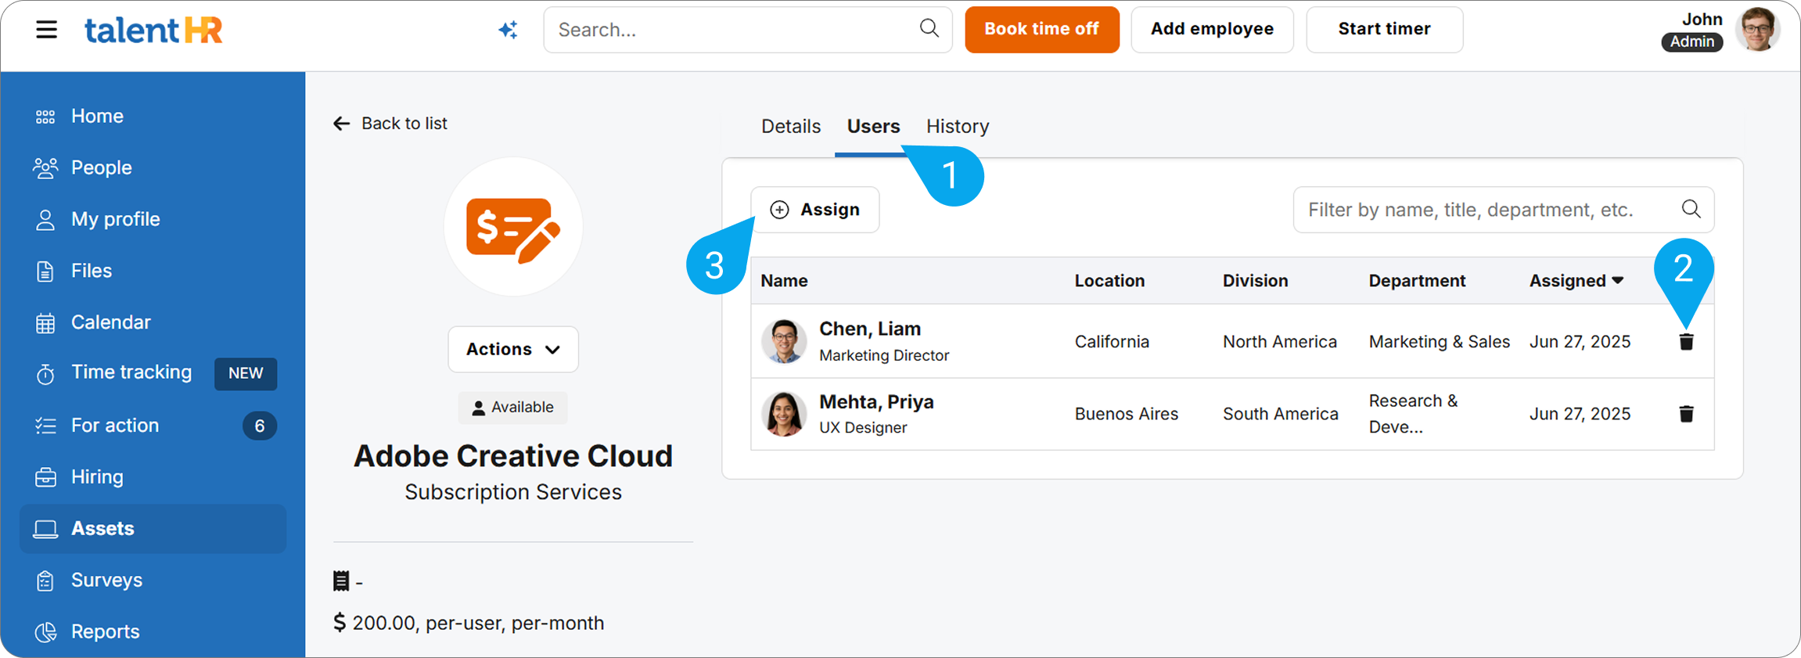This screenshot has width=1801, height=658.
Task: Click the Calendar icon in sidebar
Action: (45, 323)
